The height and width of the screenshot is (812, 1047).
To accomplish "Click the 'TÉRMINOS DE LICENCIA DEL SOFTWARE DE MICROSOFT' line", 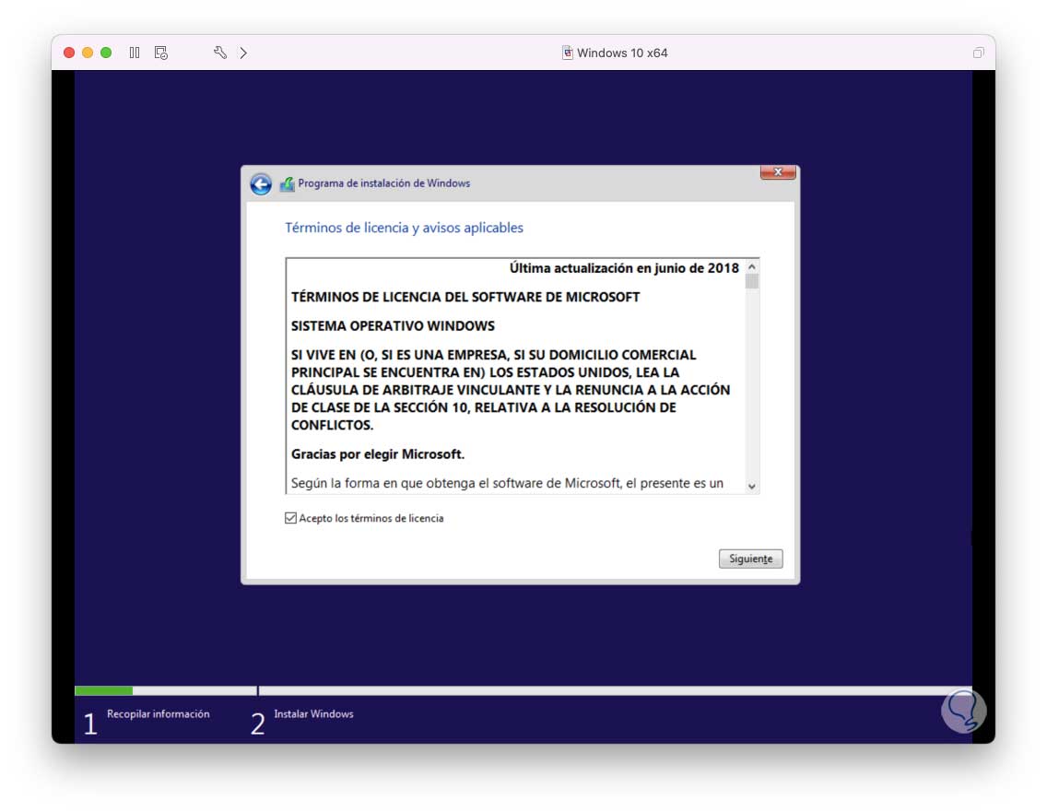I will click(x=465, y=297).
